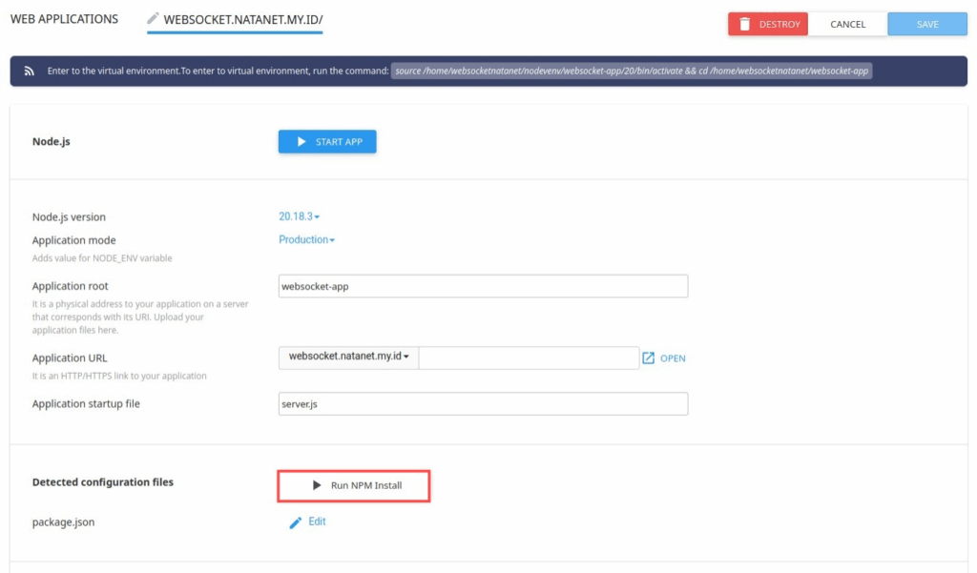
Task: Click the feed icon in the info banner
Action: (30, 71)
